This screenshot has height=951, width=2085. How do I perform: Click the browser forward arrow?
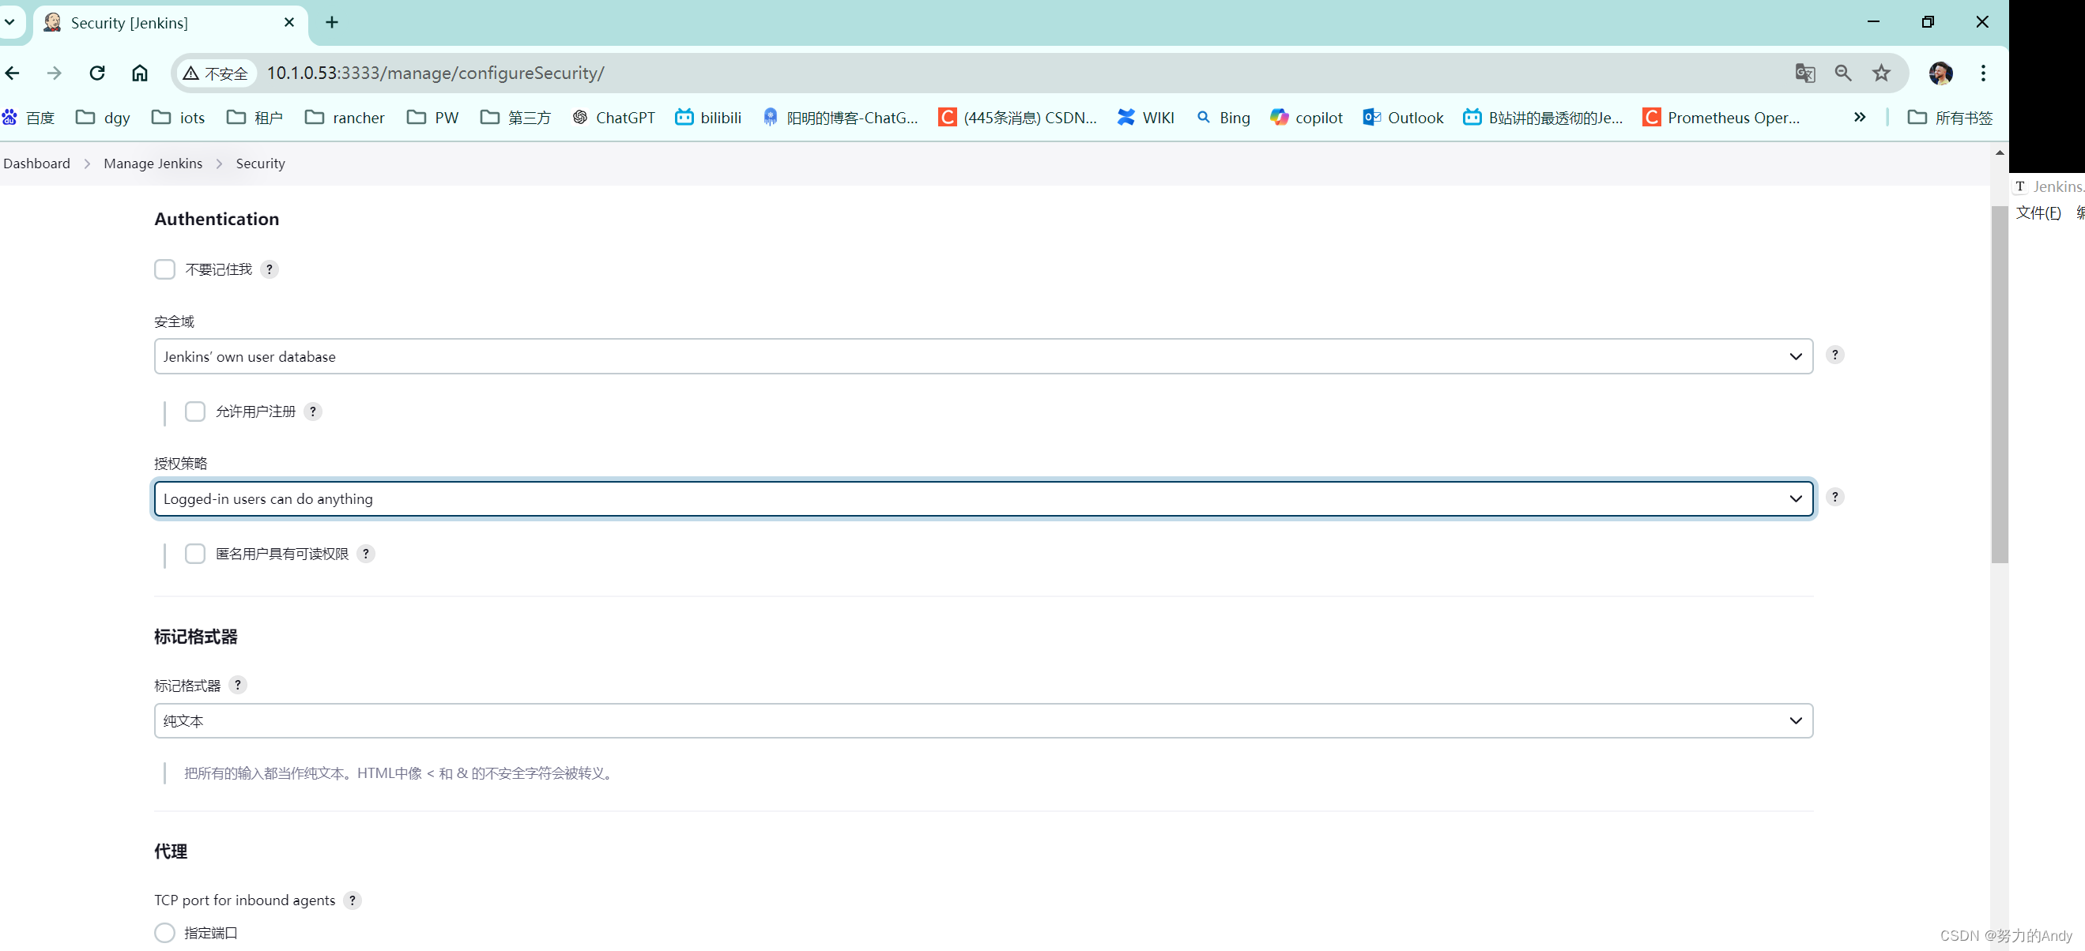coord(55,73)
